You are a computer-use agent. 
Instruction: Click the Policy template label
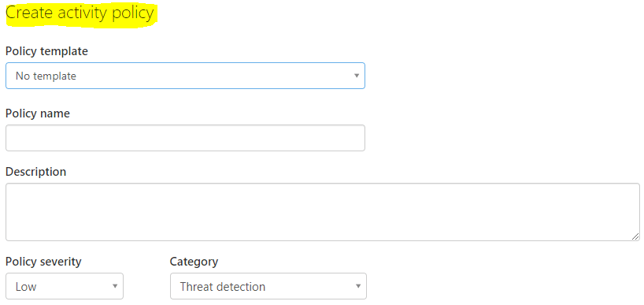[x=46, y=51]
